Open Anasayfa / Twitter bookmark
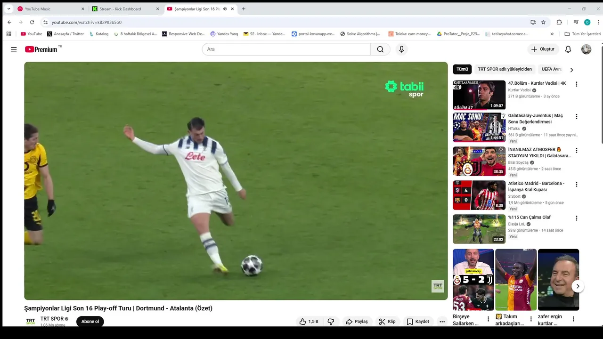The width and height of the screenshot is (603, 339). point(65,34)
